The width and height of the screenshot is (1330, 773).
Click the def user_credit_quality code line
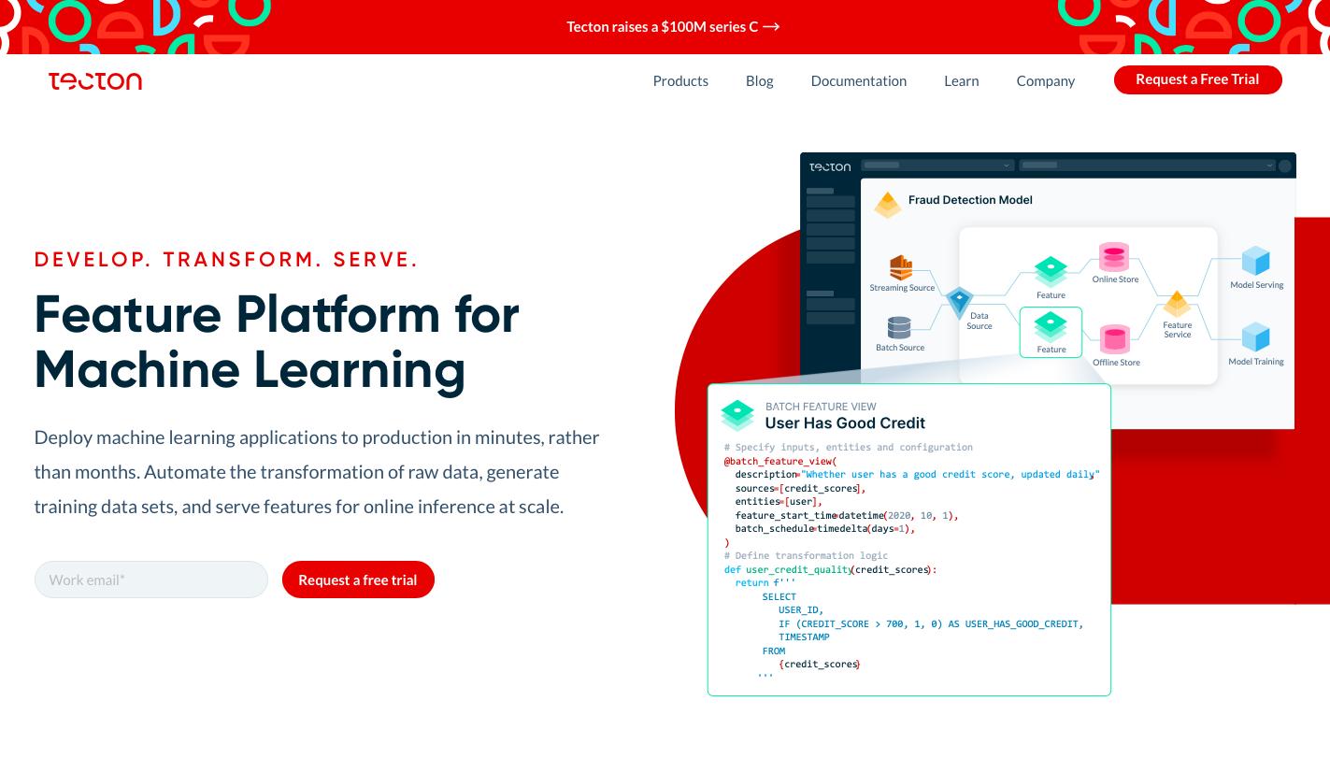click(x=830, y=570)
